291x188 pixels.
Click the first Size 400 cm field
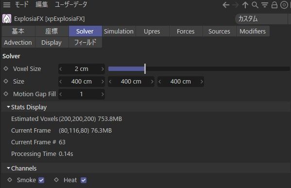click(82, 82)
